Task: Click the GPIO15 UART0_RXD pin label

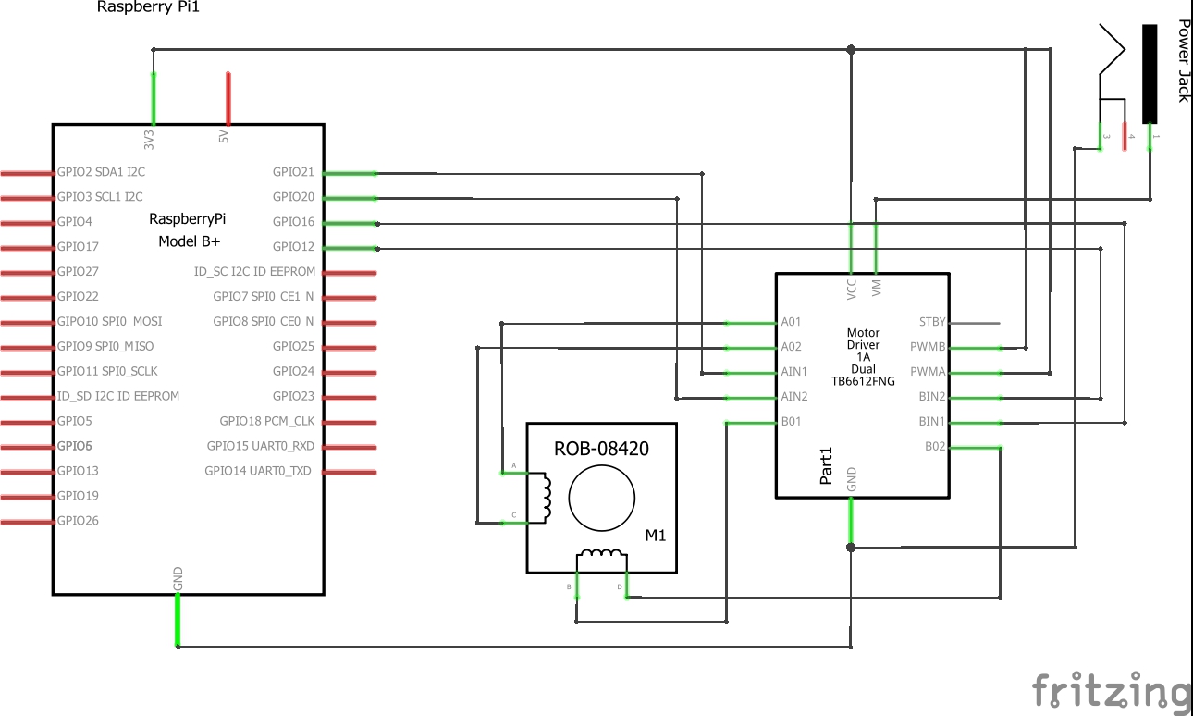Action: coord(261,446)
